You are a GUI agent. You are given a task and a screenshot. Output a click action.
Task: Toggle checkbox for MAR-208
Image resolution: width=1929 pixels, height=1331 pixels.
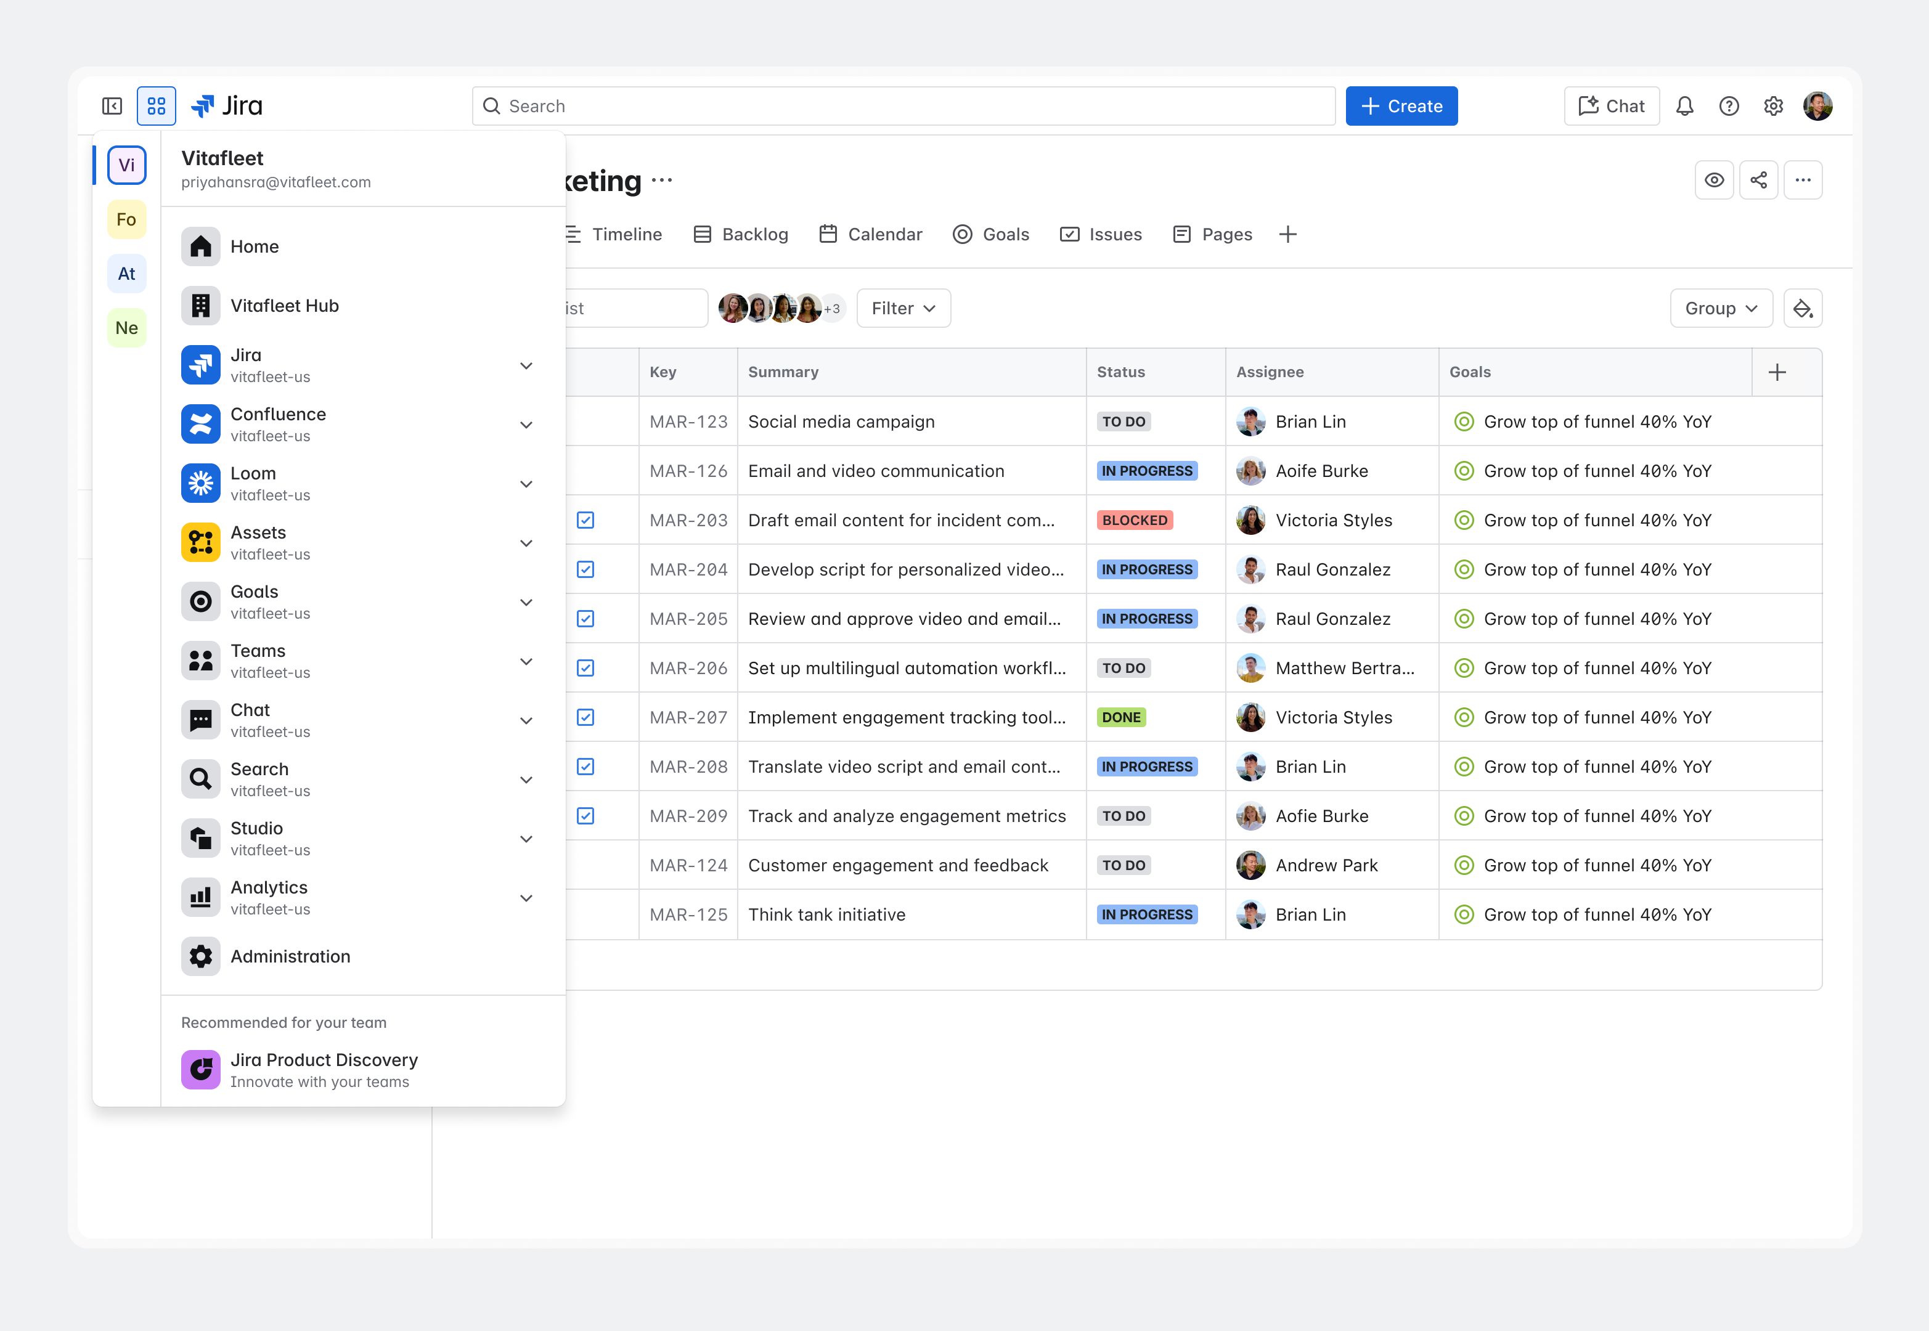click(585, 767)
